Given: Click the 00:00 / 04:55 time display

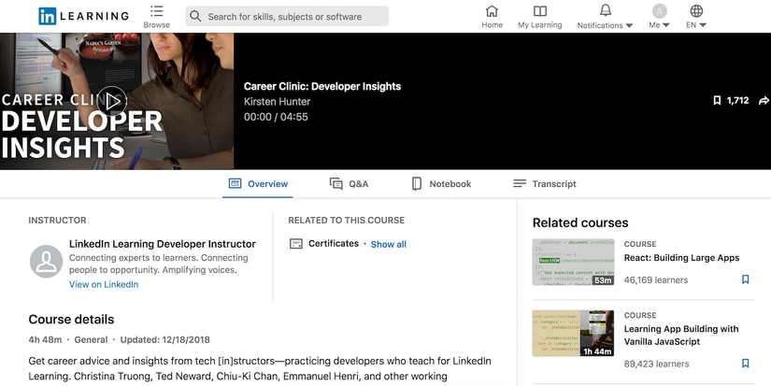Looking at the screenshot, I should tap(276, 117).
